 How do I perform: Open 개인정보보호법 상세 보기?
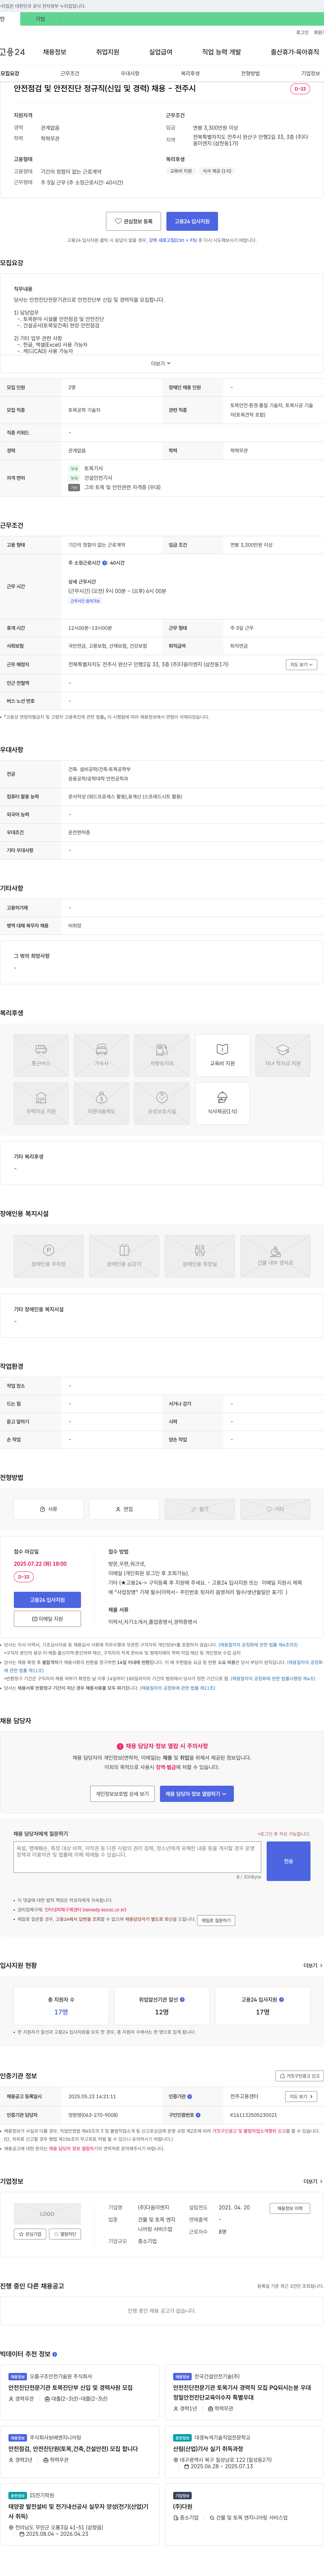122,1794
